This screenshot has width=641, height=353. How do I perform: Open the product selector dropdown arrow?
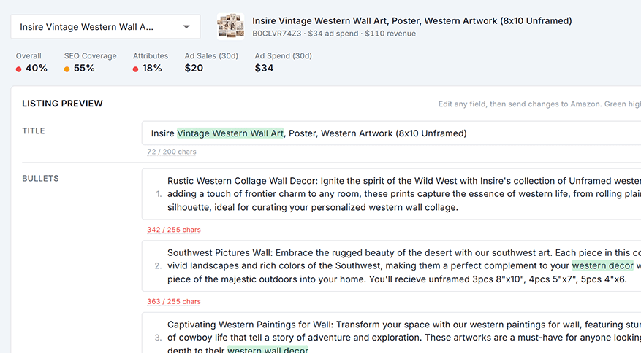coord(186,27)
